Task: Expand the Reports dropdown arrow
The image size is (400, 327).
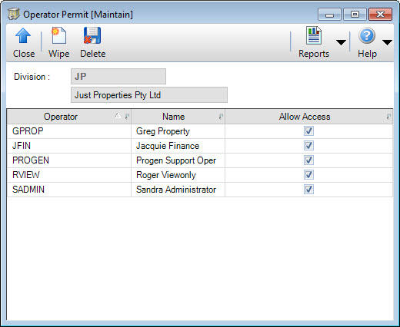Action: (341, 42)
